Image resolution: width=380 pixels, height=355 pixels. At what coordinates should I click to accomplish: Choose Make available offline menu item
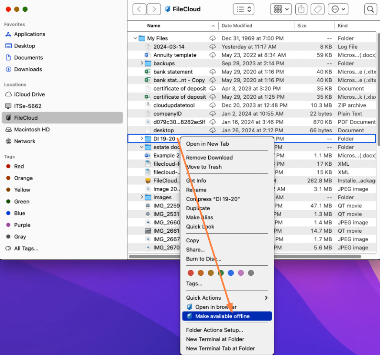[222, 316]
